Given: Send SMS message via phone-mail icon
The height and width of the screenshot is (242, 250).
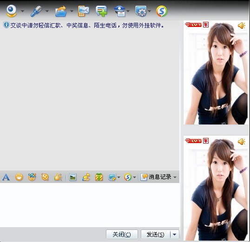Looking at the screenshot, I should [83, 11].
